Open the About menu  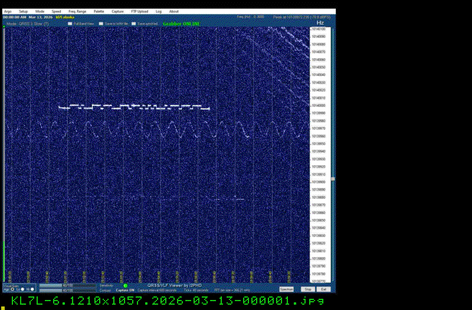coord(174,11)
